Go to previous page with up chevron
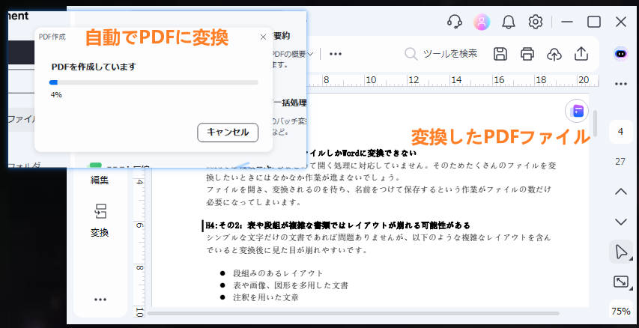This screenshot has width=639, height=328. click(621, 192)
